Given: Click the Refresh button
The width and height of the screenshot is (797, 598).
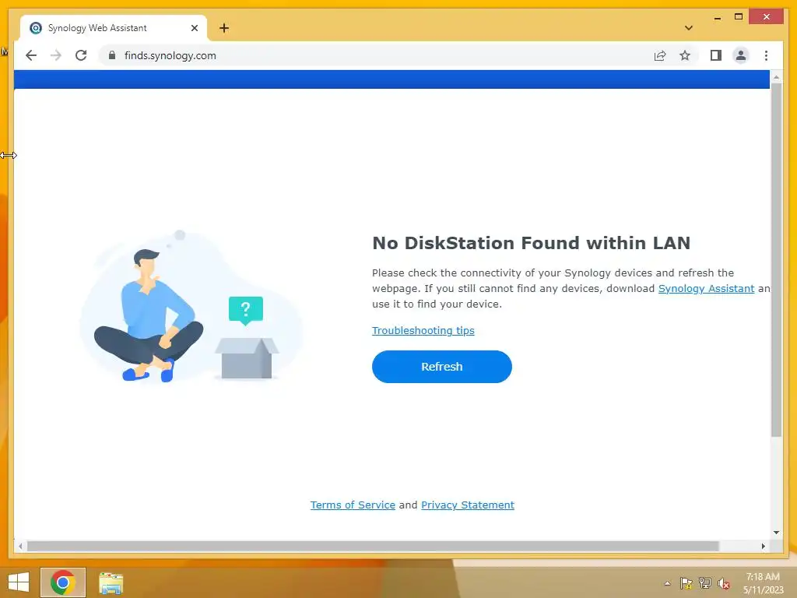Looking at the screenshot, I should (442, 367).
